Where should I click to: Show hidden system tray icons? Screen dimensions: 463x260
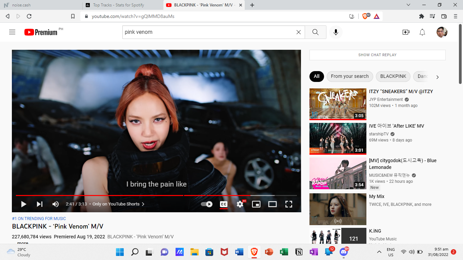click(379, 252)
